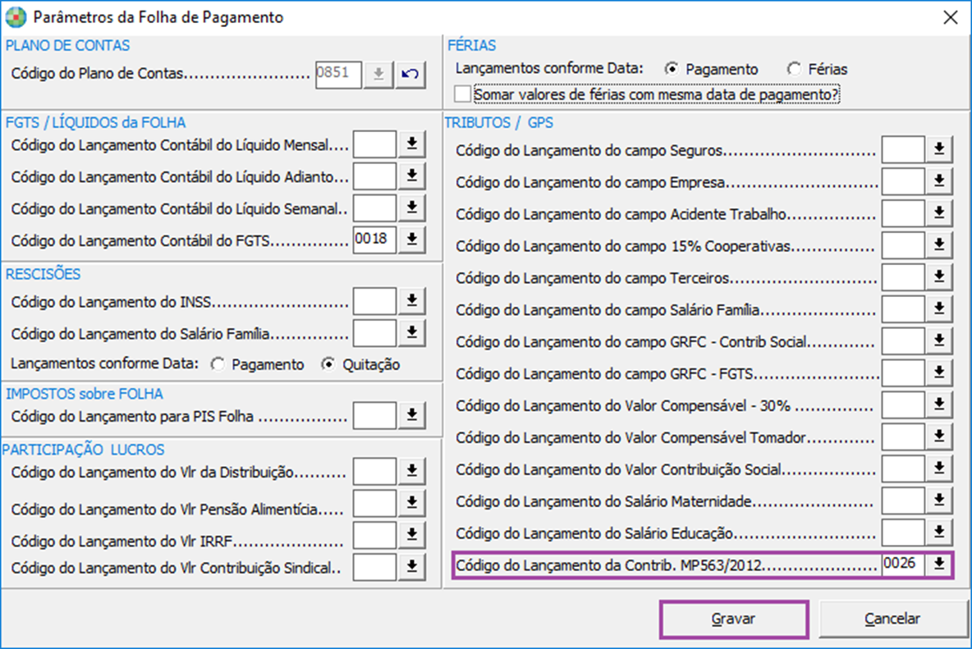Open lookup for PIS Folha code
This screenshot has height=649, width=972.
click(411, 415)
